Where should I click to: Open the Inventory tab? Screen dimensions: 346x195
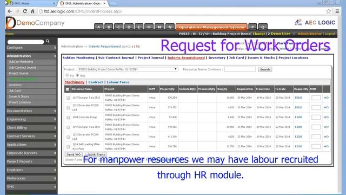(217, 58)
